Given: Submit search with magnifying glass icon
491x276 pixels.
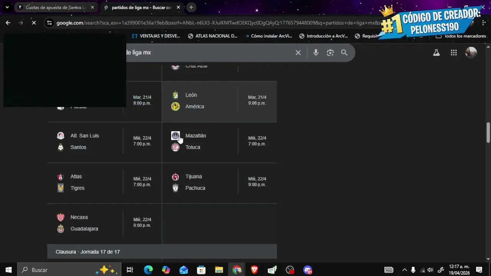Looking at the screenshot, I should pyautogui.click(x=344, y=53).
